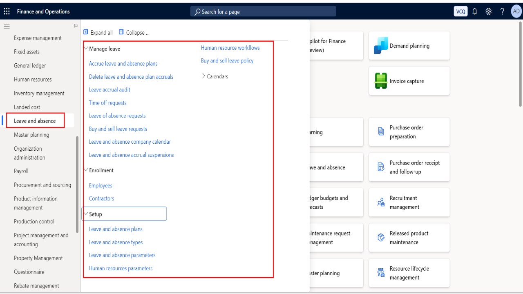Select Rebate management module

point(36,286)
